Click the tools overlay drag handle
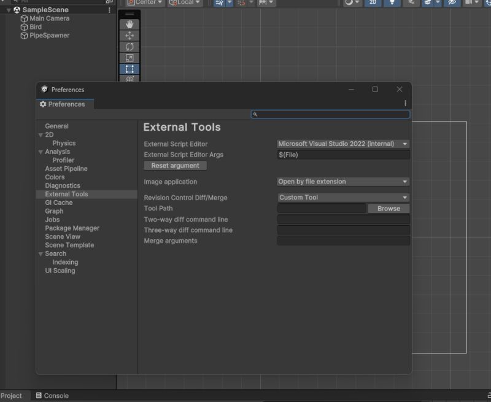This screenshot has height=402, width=491. tap(130, 14)
